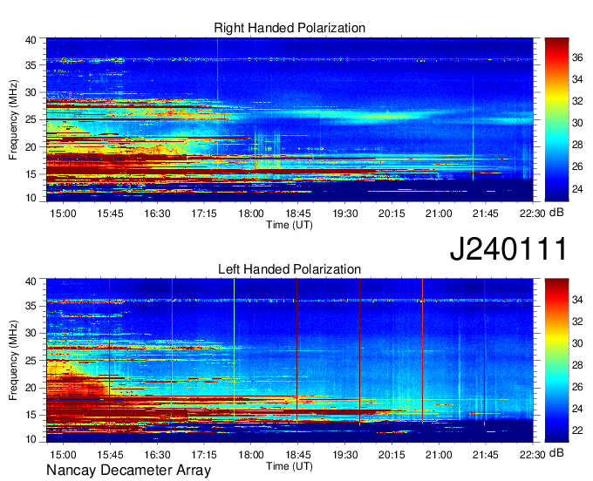Click the J240111 observation label

point(508,248)
